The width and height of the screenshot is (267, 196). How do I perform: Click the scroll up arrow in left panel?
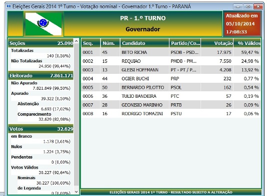coord(76,41)
